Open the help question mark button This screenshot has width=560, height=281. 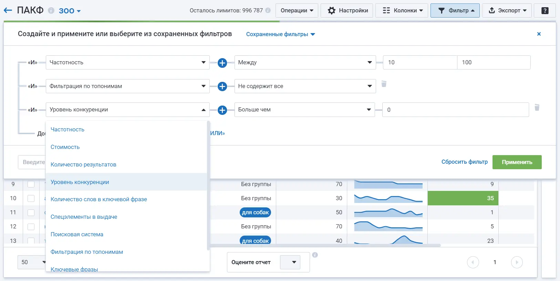[x=545, y=10]
